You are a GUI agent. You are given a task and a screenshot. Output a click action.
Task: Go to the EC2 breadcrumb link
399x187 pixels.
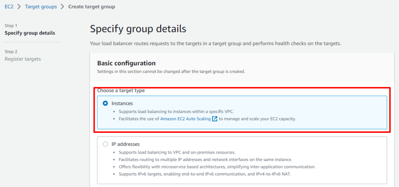pos(9,7)
